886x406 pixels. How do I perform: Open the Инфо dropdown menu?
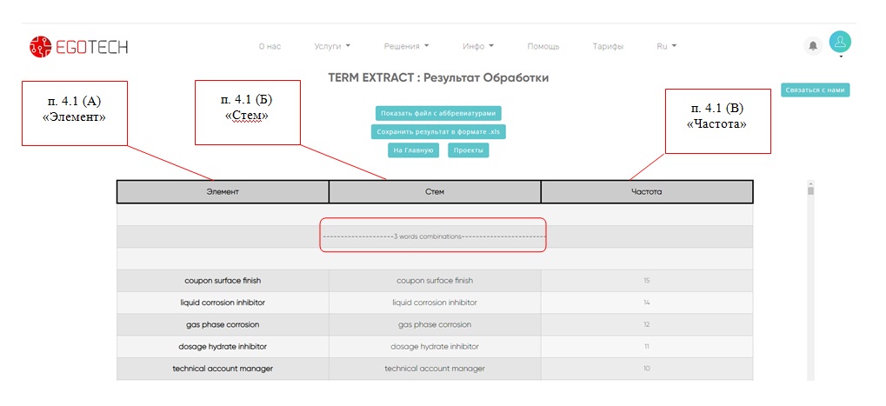[478, 46]
